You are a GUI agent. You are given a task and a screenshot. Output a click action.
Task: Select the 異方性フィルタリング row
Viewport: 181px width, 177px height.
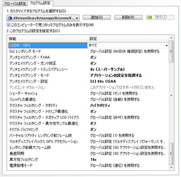(88, 159)
